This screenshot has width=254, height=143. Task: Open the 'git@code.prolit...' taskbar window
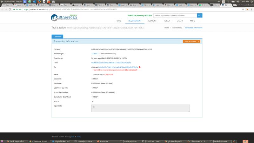click(174, 141)
